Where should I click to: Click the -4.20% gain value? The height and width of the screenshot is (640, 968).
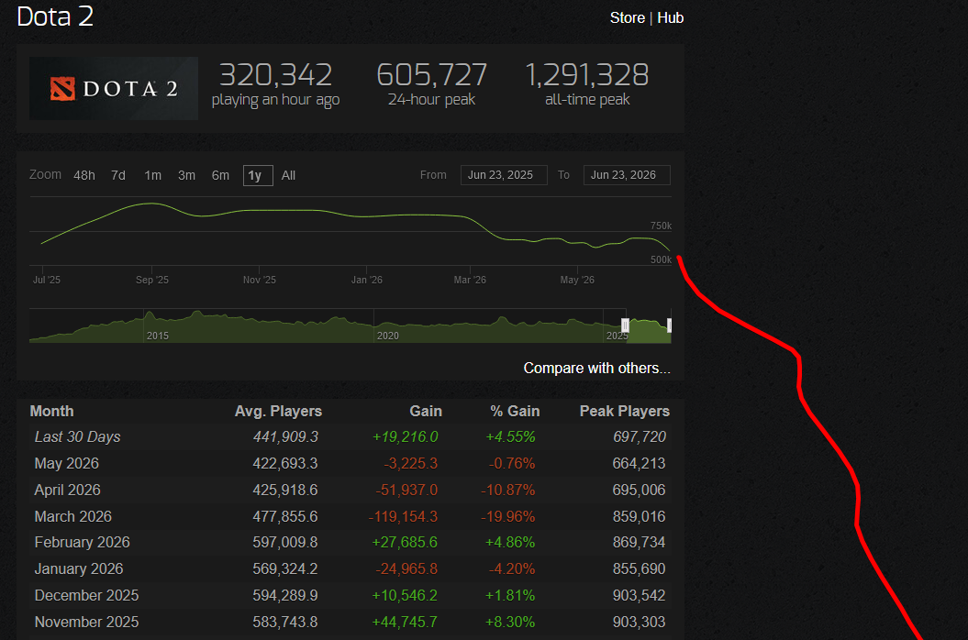coord(512,569)
